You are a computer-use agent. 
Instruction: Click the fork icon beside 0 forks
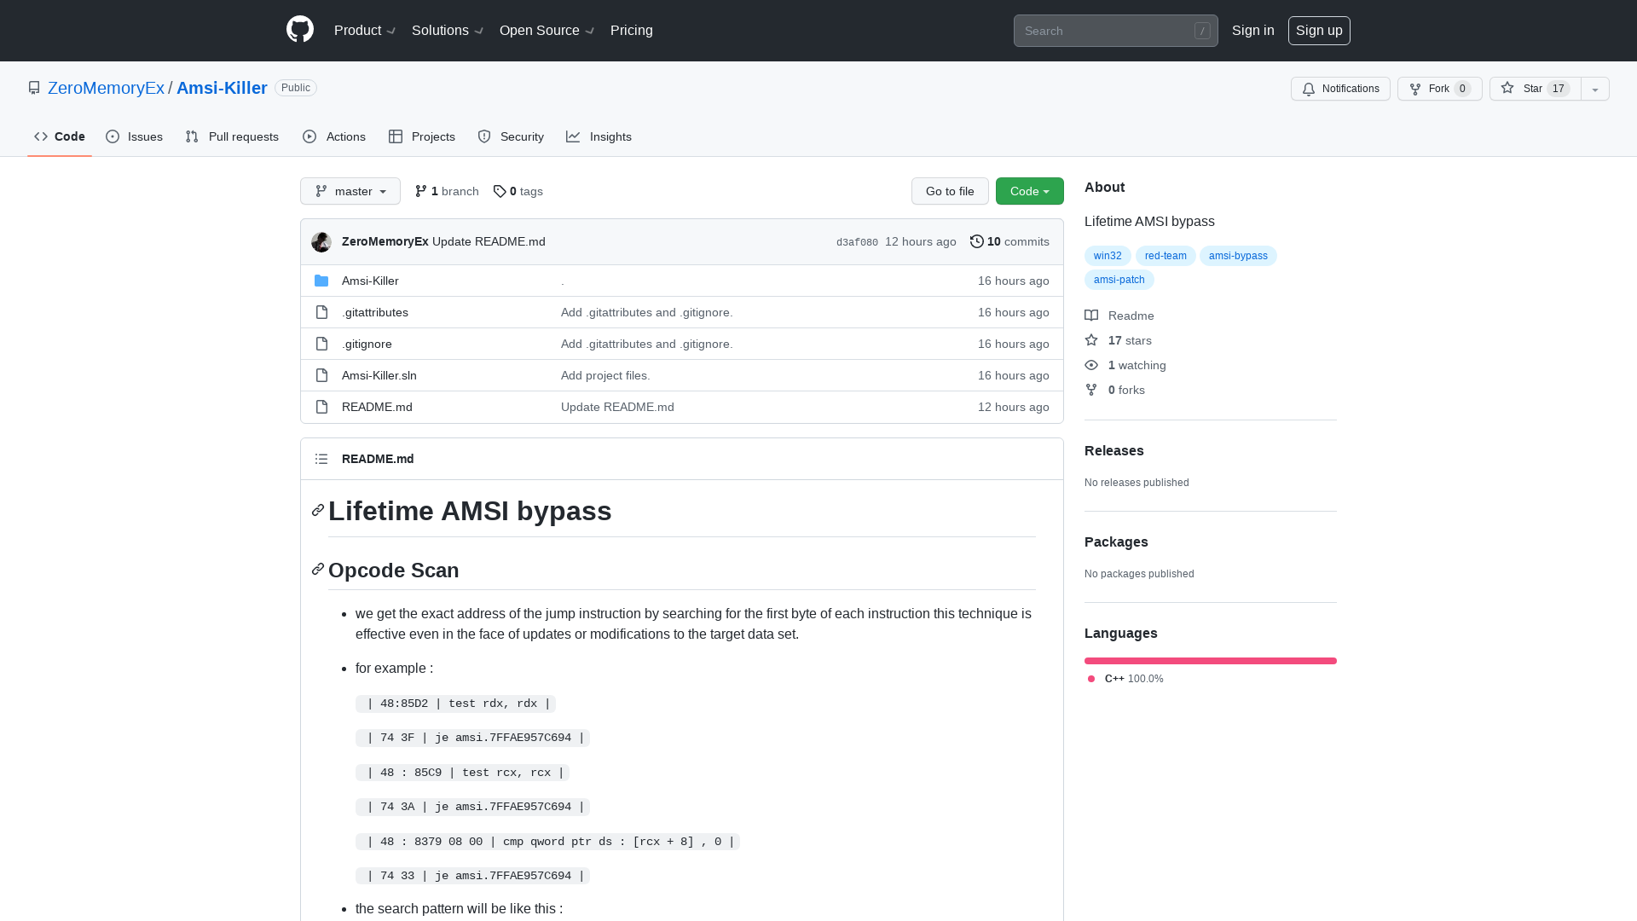(1091, 390)
